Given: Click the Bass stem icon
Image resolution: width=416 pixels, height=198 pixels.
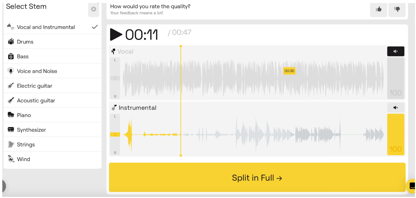Looking at the screenshot, I should point(11,56).
